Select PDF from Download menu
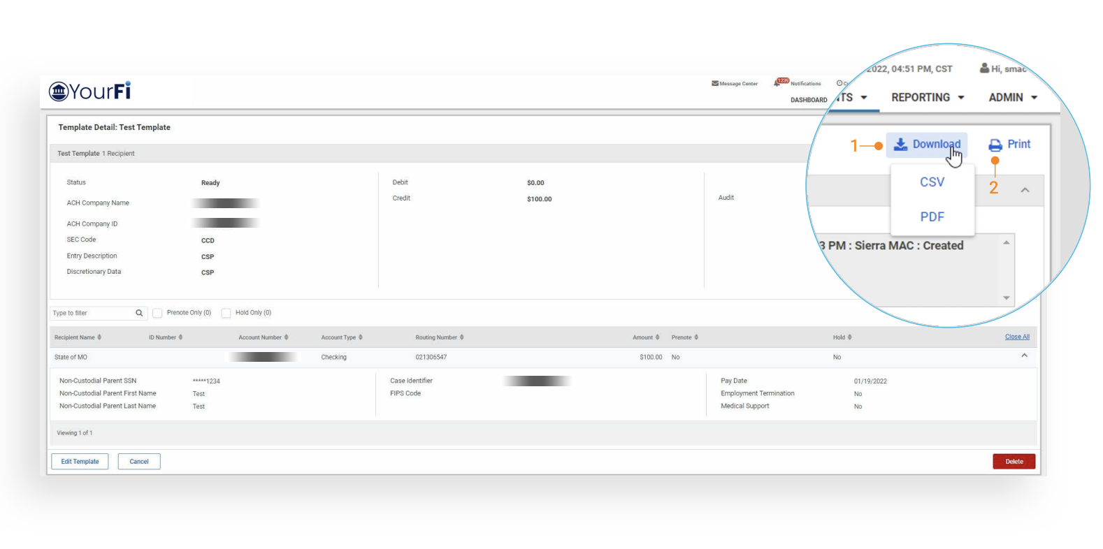Image resolution: width=1103 pixels, height=549 pixels. [932, 217]
